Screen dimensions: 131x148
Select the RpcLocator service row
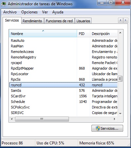click(63, 74)
